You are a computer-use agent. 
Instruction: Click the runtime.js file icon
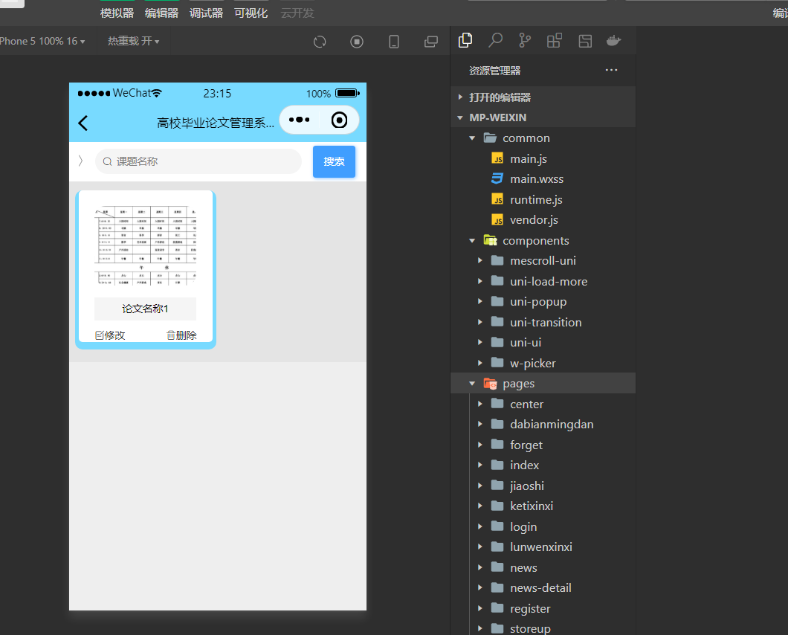click(x=497, y=199)
